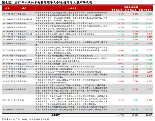Click the -3.86% value in the 2017-02-10 row
The image size is (155, 121).
click(x=149, y=14)
